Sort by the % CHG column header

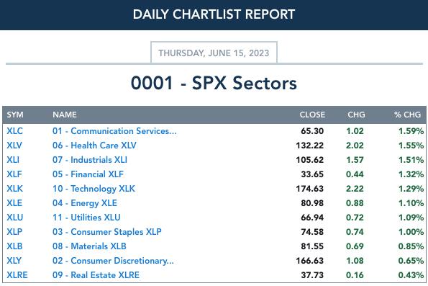[407, 115]
